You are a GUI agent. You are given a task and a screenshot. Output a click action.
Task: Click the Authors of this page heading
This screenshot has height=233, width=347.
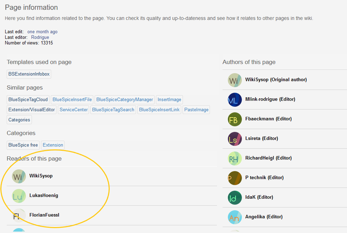point(249,62)
